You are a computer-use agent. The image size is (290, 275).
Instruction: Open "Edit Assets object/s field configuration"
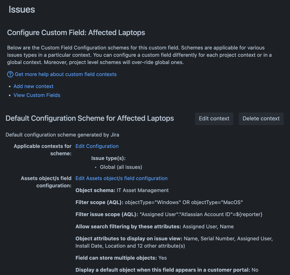pos(121,178)
